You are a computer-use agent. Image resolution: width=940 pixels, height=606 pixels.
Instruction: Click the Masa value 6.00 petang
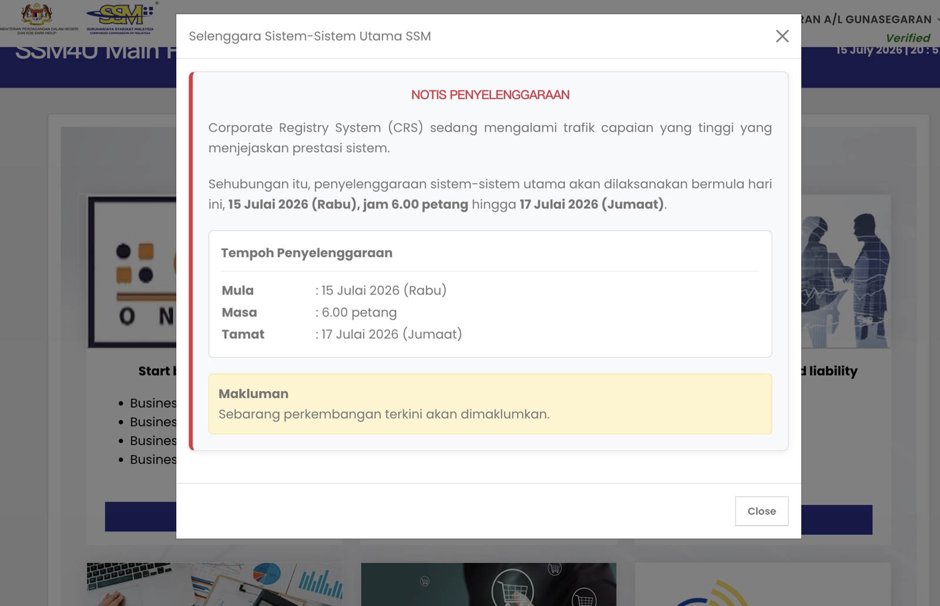pyautogui.click(x=359, y=312)
